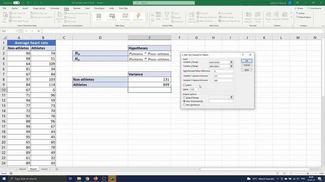Click the zoom slider in status bar
The image size is (325, 182).
[x=308, y=173]
